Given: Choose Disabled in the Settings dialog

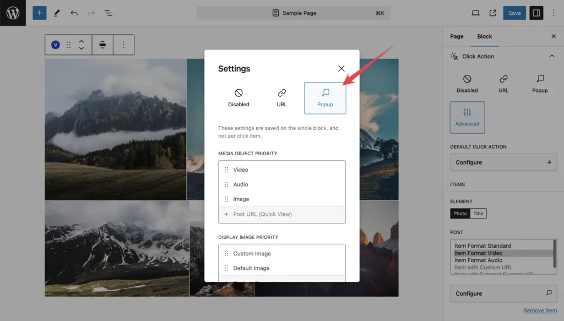Looking at the screenshot, I should [238, 98].
